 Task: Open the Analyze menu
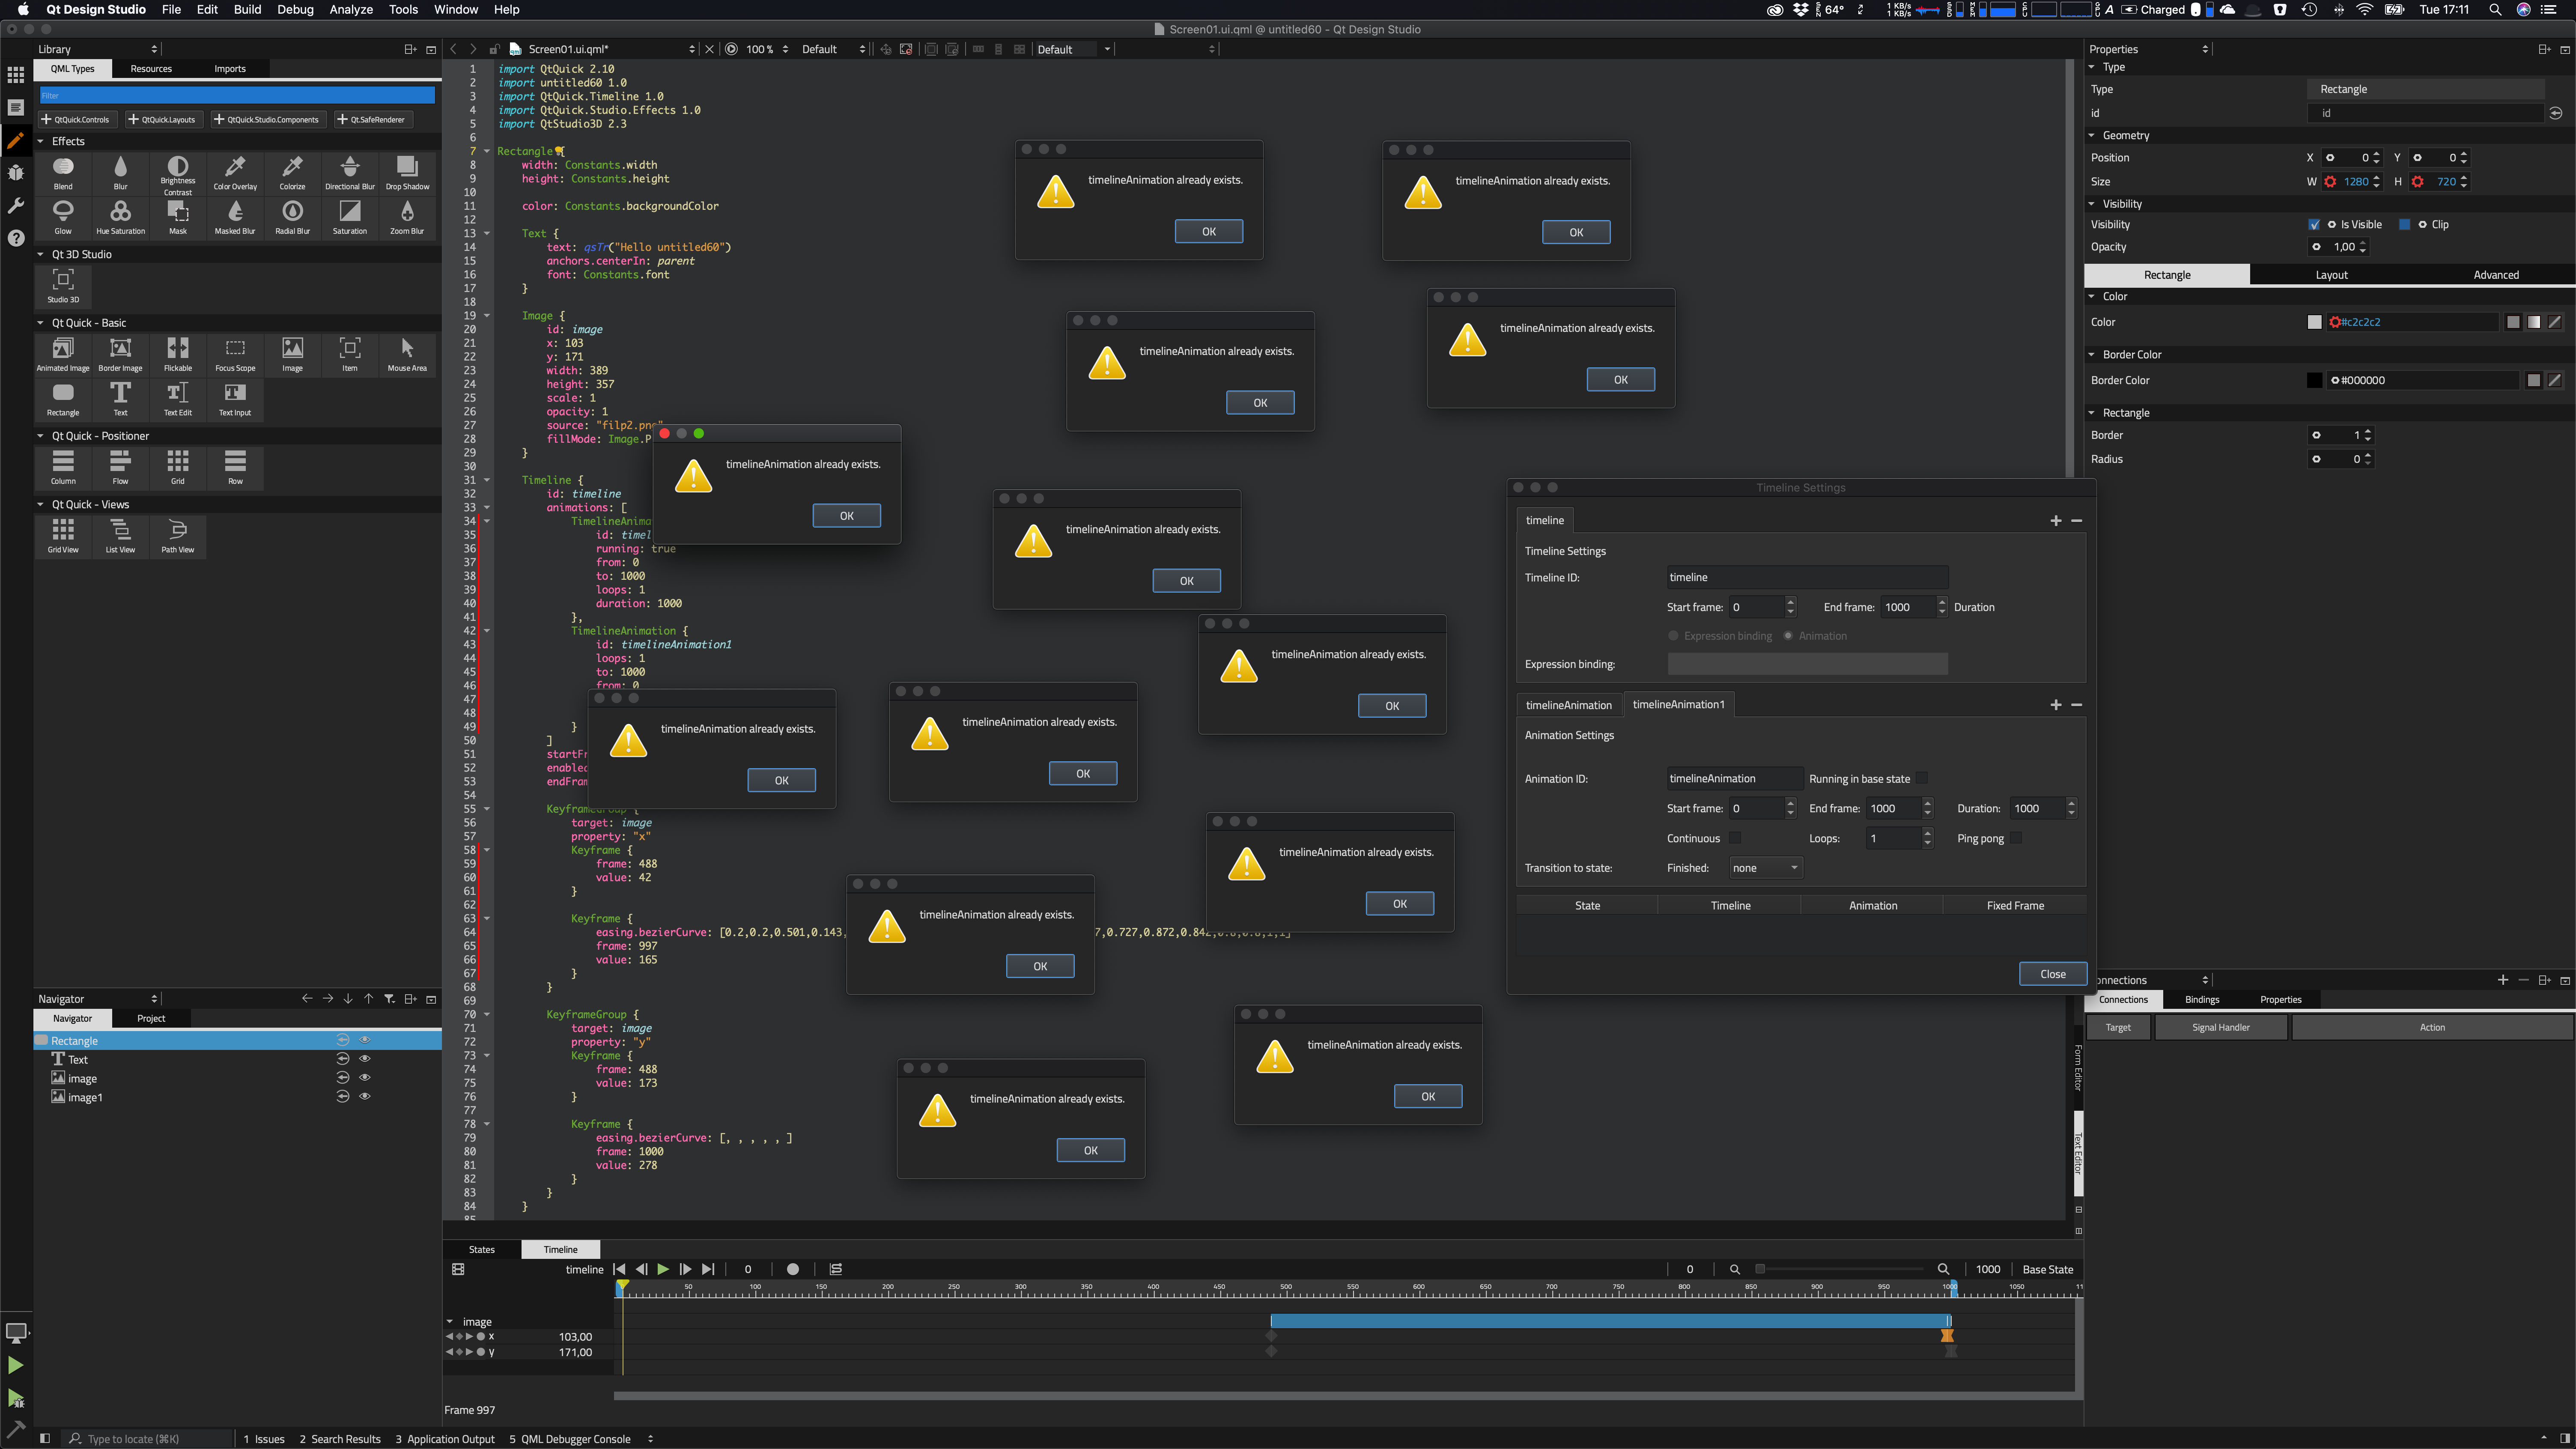click(351, 9)
